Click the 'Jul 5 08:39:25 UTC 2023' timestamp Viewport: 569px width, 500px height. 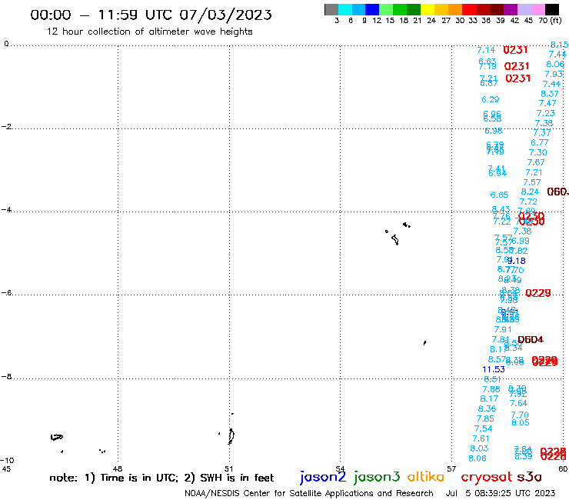tap(501, 493)
